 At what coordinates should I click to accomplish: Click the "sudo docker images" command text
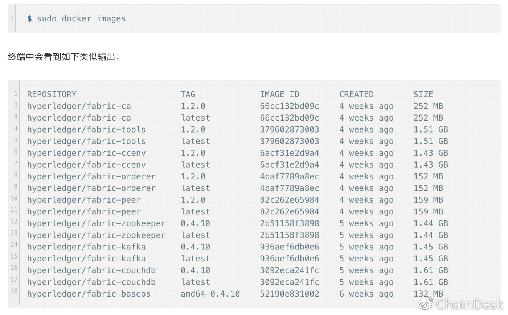[x=81, y=18]
